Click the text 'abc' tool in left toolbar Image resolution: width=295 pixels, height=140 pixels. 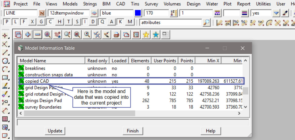[5, 86]
